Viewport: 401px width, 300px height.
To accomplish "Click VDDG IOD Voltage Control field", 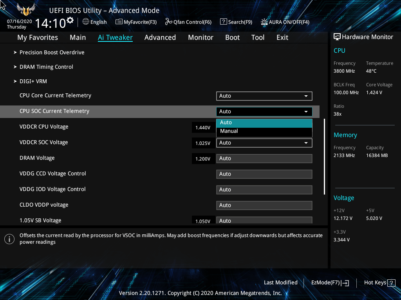I will pyautogui.click(x=264, y=189).
